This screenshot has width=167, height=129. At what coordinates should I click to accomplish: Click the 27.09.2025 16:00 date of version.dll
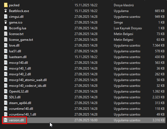pos(86,120)
